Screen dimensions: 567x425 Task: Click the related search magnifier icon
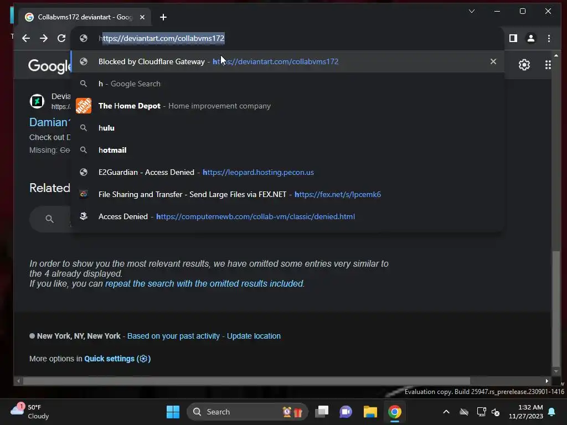click(49, 219)
